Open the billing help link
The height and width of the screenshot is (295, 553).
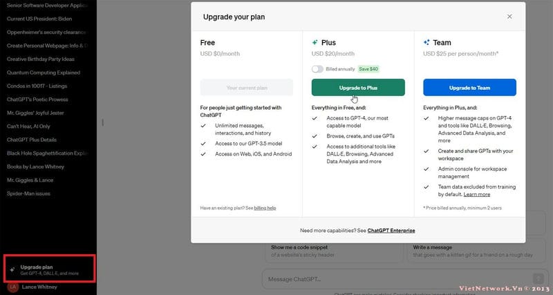click(x=265, y=207)
